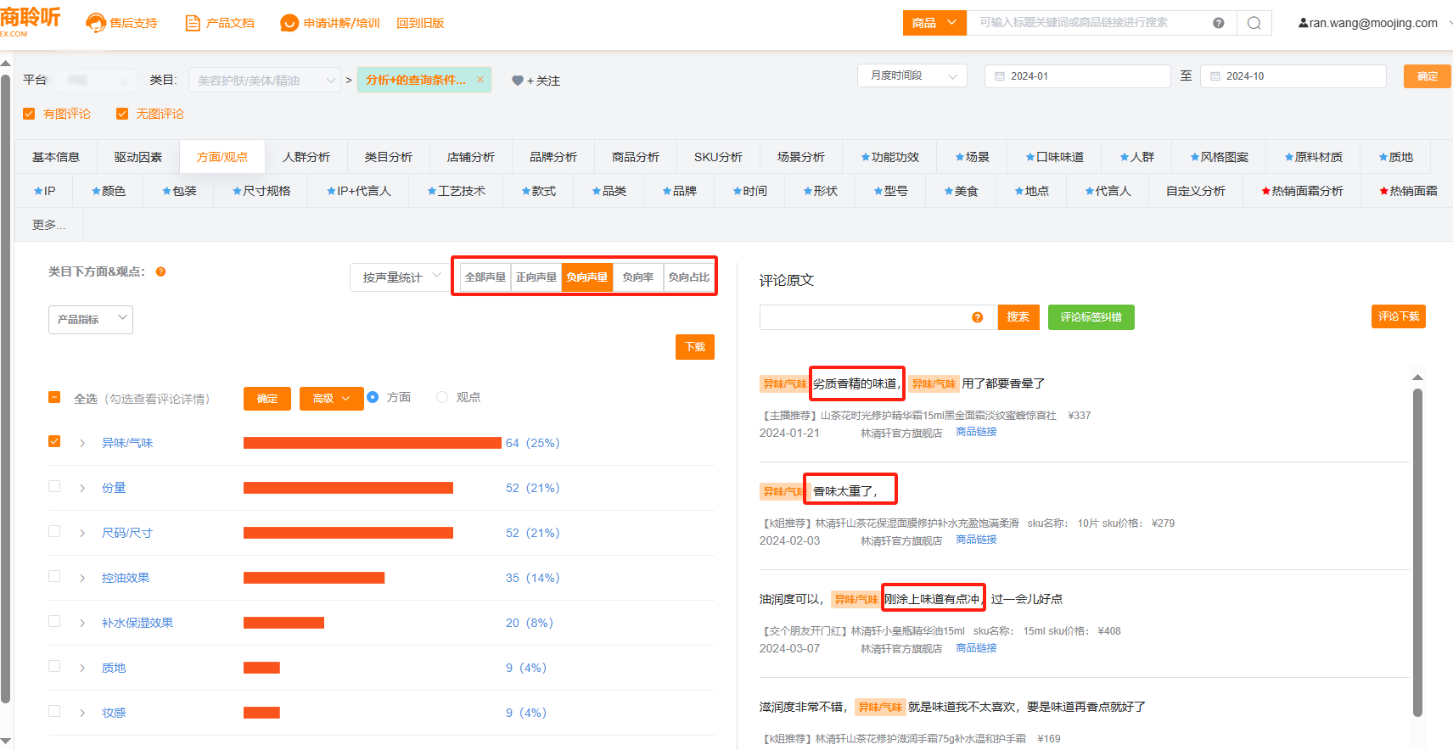Open the 更多... tab
Screen dimensions: 1453x750
point(49,225)
